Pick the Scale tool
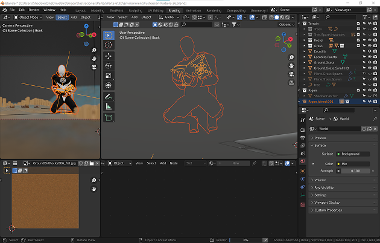This screenshot has height=243, width=380. click(x=109, y=76)
